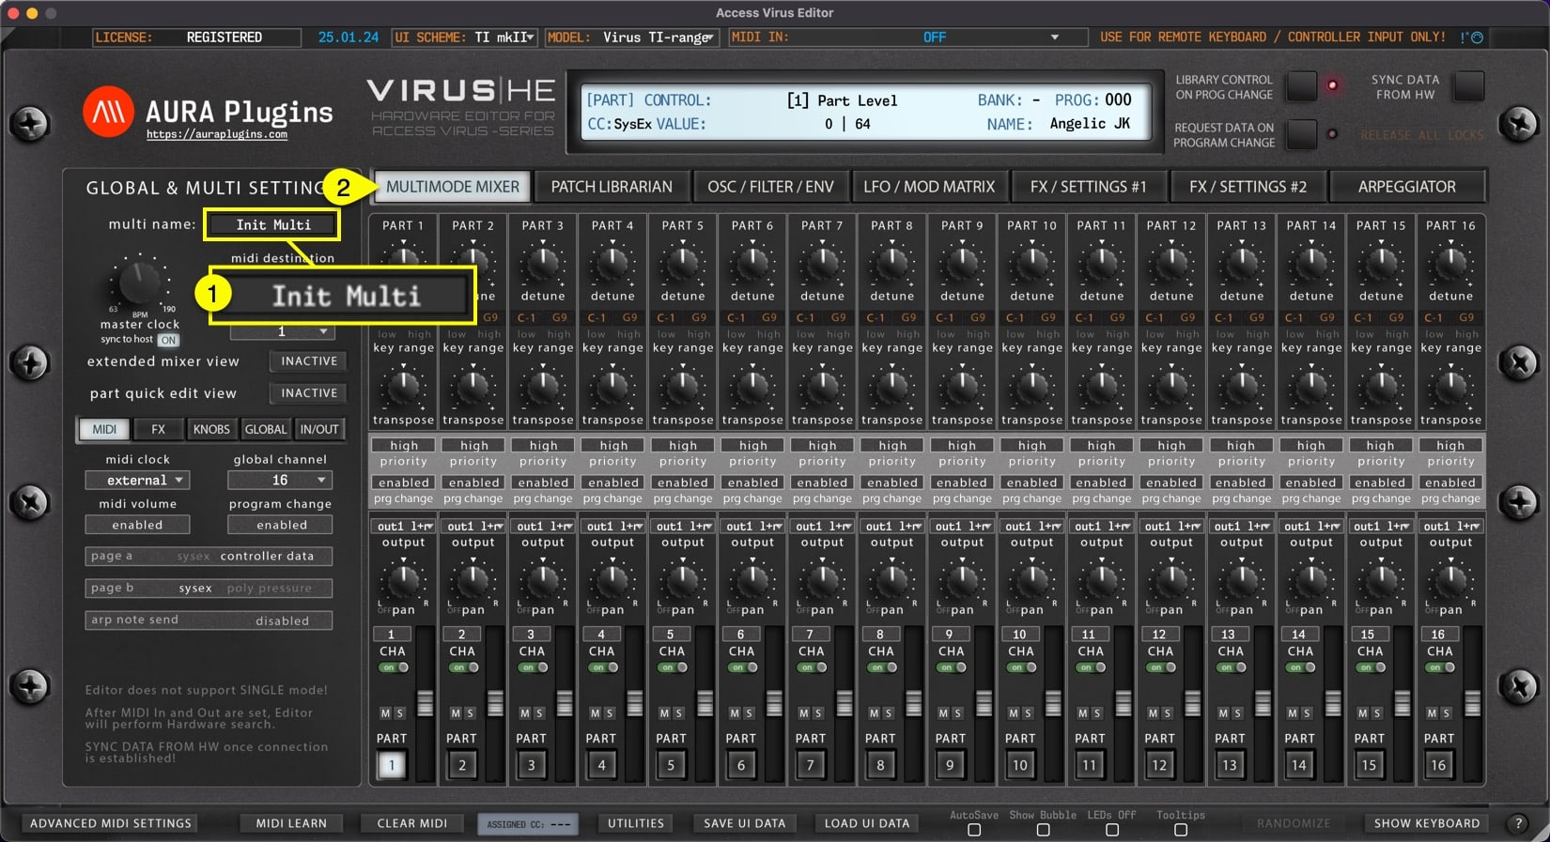This screenshot has height=842, width=1550.
Task: Mute Part 1 with its M button
Action: (385, 713)
